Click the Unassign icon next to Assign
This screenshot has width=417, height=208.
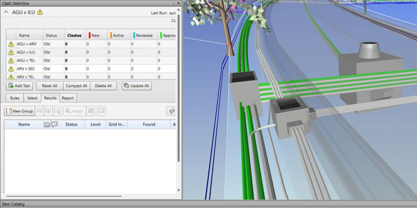(91, 111)
